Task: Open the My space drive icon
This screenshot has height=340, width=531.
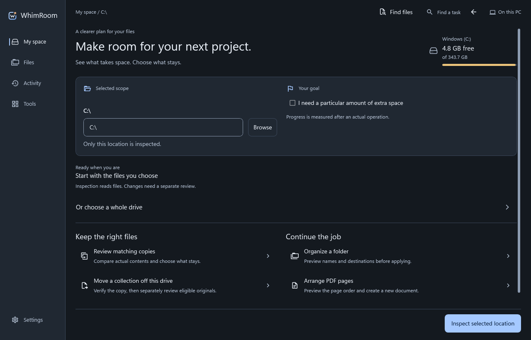Action: [15, 41]
